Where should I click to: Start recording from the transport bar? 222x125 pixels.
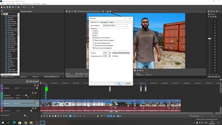click(x=42, y=116)
